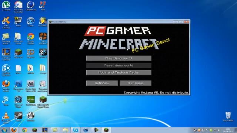Click Play demo world button
The height and width of the screenshot is (133, 237).
118,58
